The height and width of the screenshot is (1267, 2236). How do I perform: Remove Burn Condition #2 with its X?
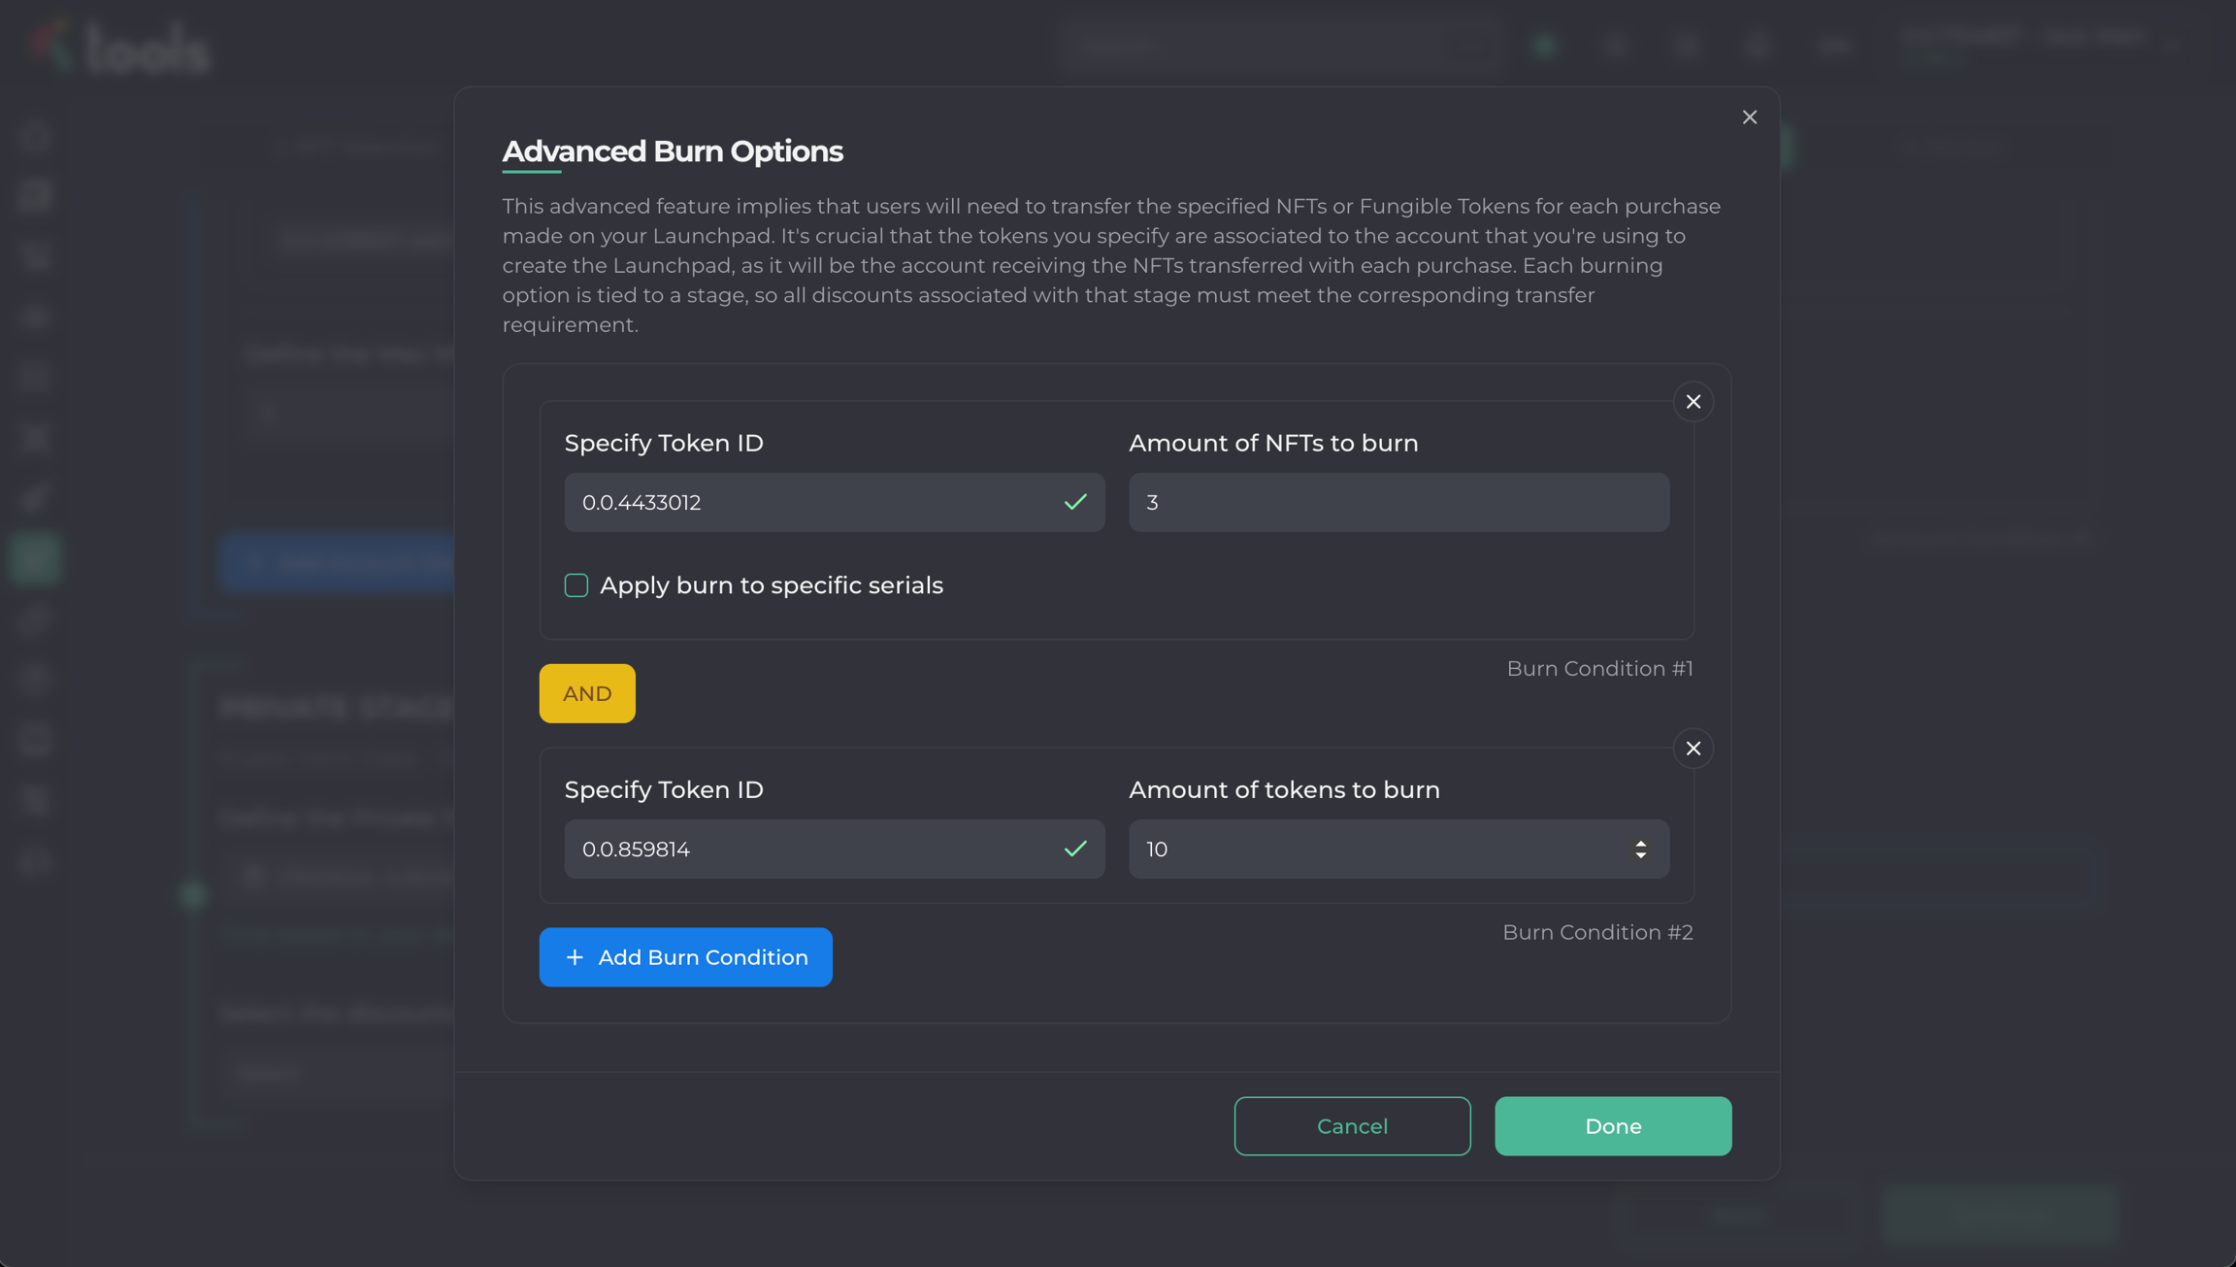pyautogui.click(x=1693, y=749)
